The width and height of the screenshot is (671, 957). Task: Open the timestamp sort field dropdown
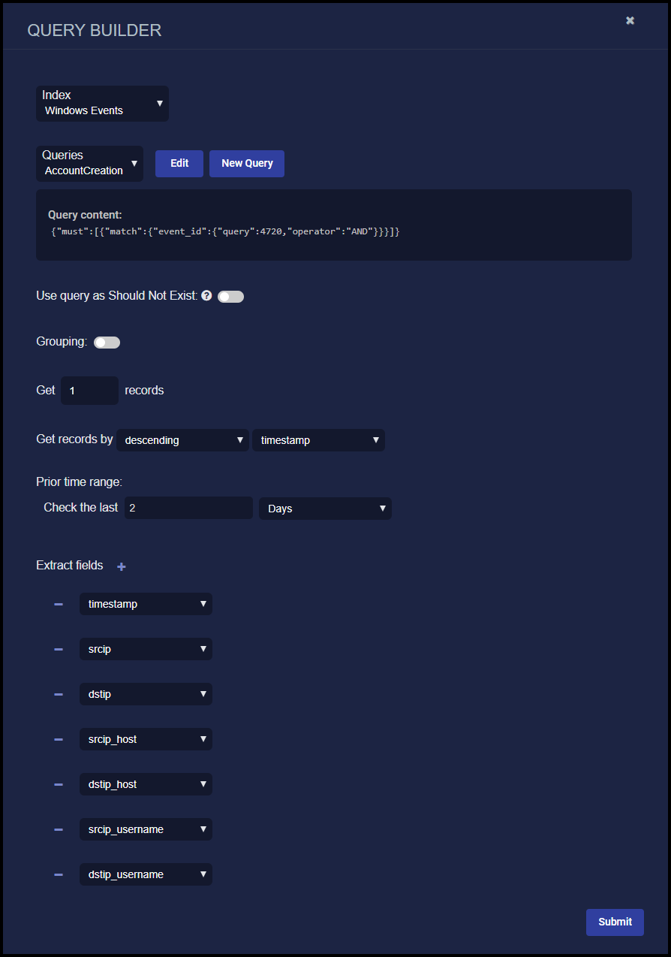(x=318, y=440)
